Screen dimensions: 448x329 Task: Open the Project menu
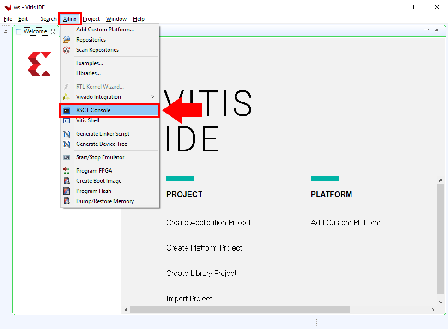(x=91, y=19)
